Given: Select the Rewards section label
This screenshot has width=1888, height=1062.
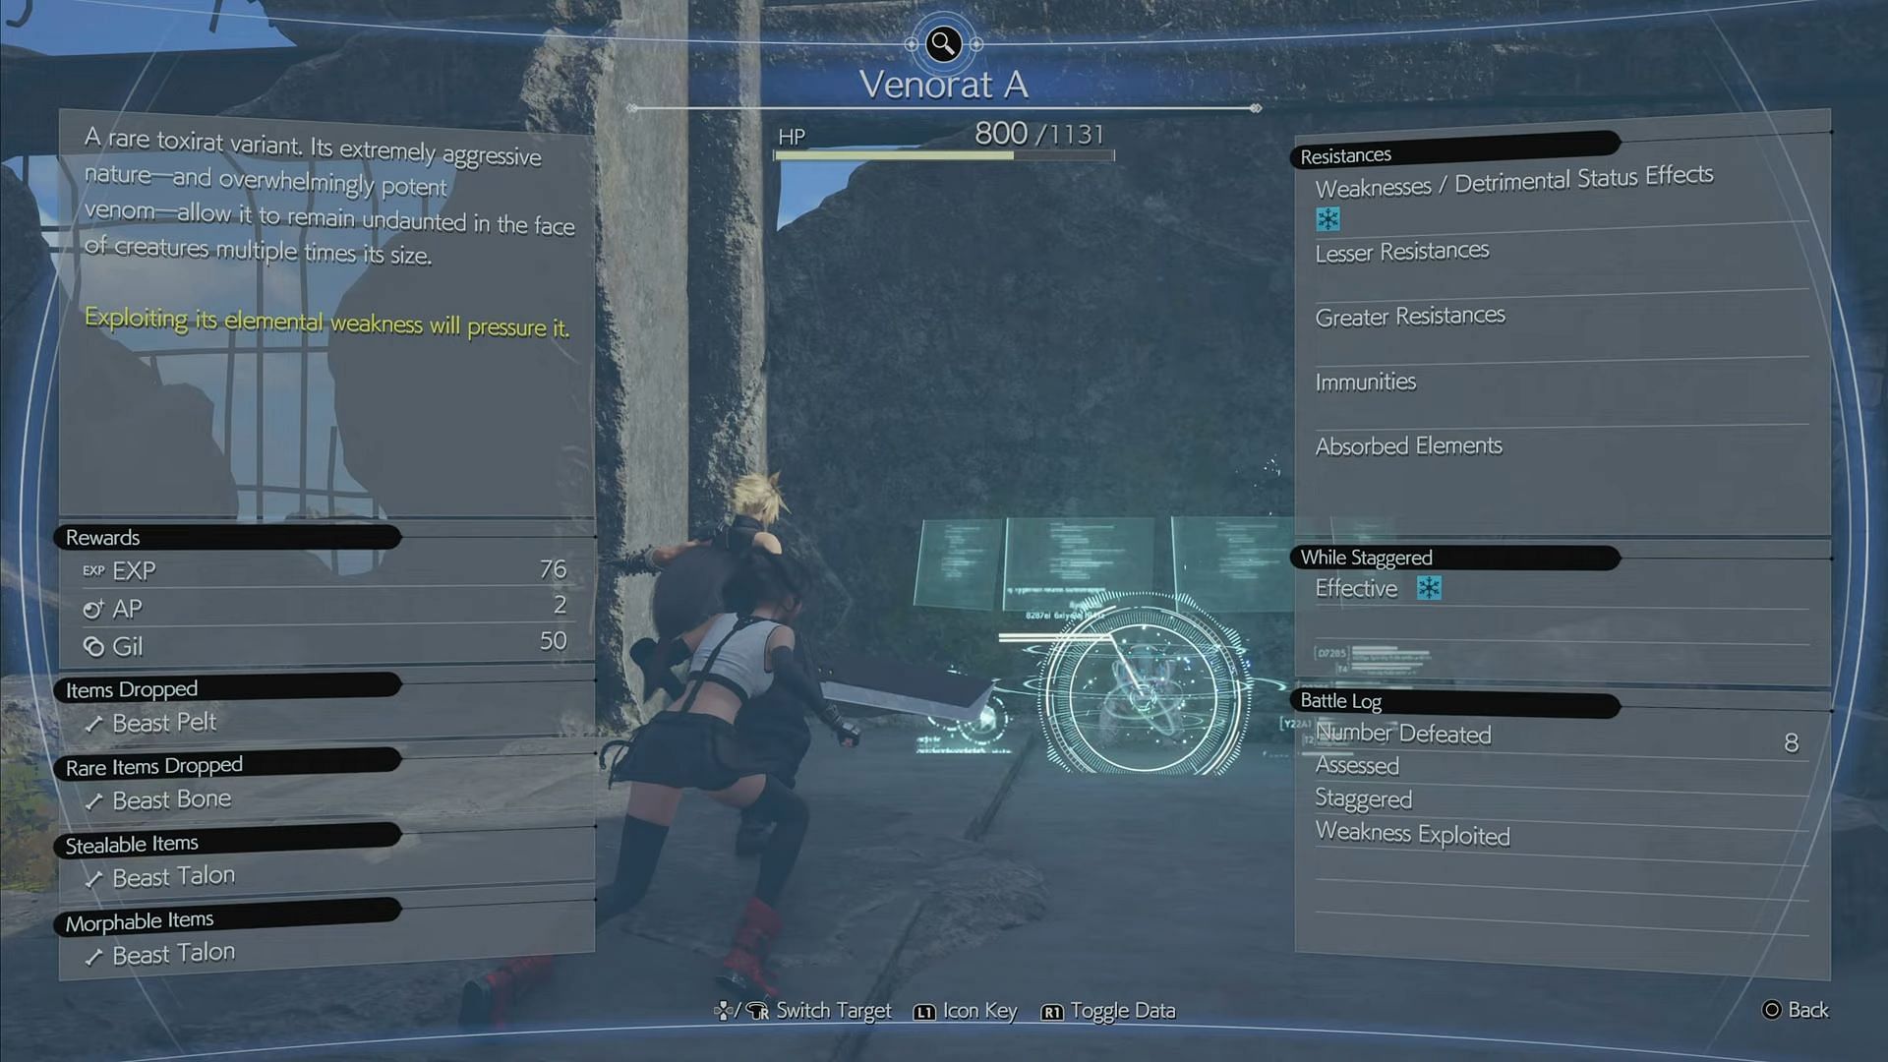Looking at the screenshot, I should point(101,536).
